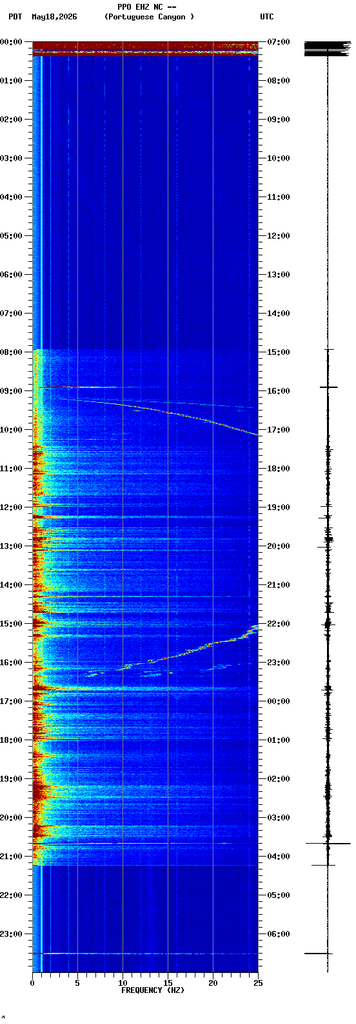Click the 23:00 label on PDT axis
Screen dimensions: 356x1024
click(x=11, y=933)
